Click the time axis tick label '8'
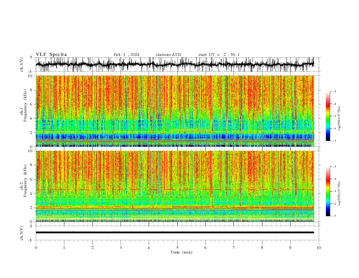Viewport: 359px width, 278px height. click(262, 248)
